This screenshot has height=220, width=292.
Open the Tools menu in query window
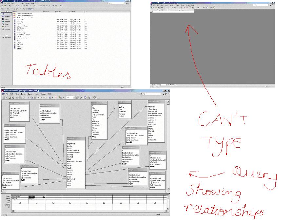click(36, 94)
